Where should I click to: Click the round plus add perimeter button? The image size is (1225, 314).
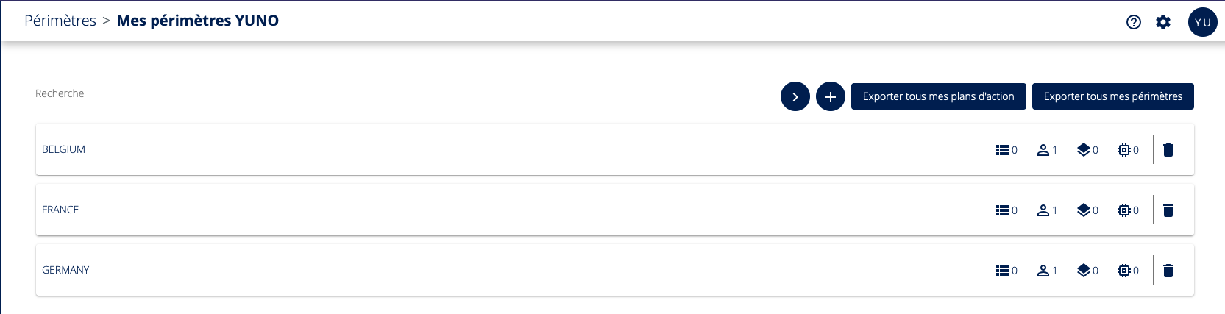point(831,96)
